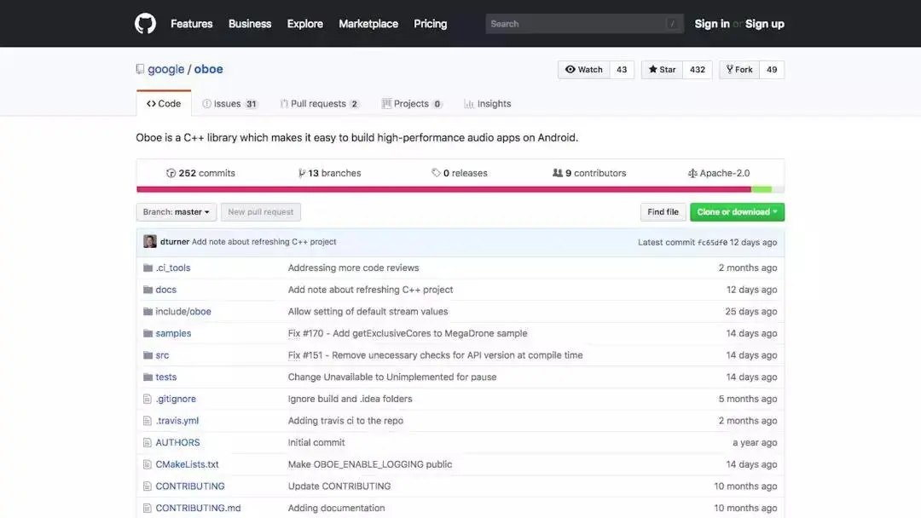
Task: Open the oboe repository name link
Action: pyautogui.click(x=209, y=69)
